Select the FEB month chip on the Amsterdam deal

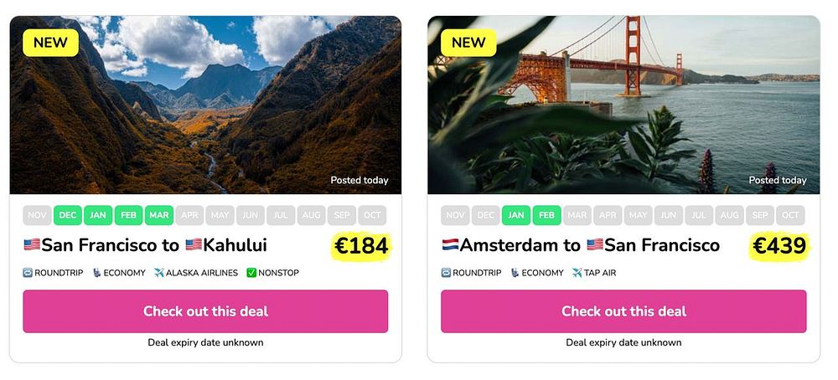pos(546,215)
